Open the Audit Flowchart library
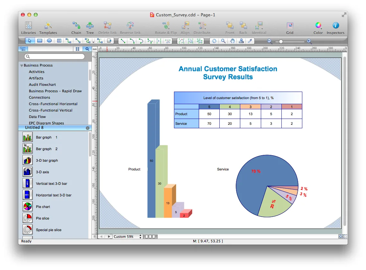 [x=42, y=85]
